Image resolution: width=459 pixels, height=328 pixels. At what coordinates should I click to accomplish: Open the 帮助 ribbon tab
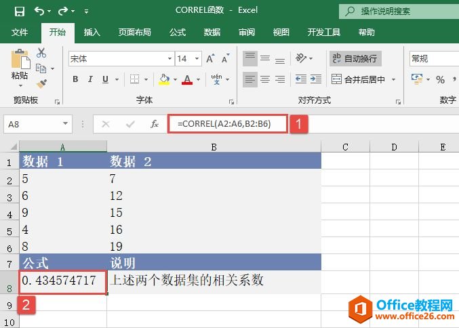coord(367,32)
